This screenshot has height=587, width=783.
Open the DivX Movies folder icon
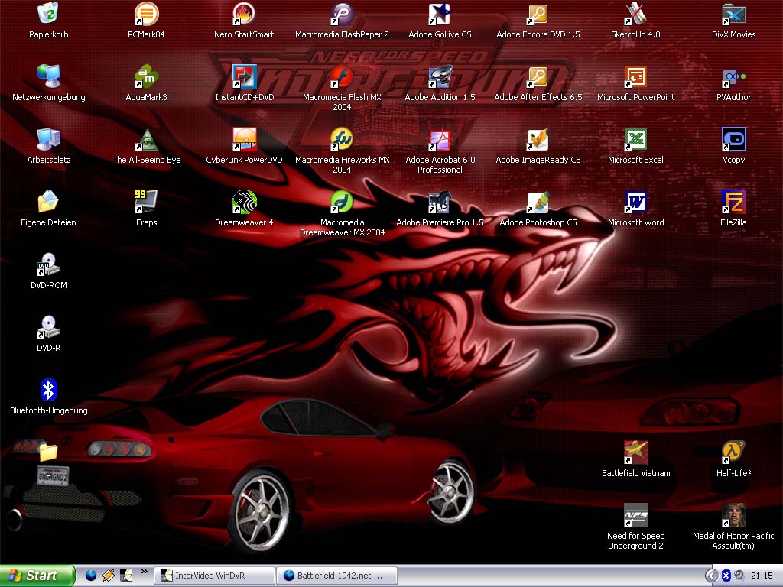coord(733,14)
